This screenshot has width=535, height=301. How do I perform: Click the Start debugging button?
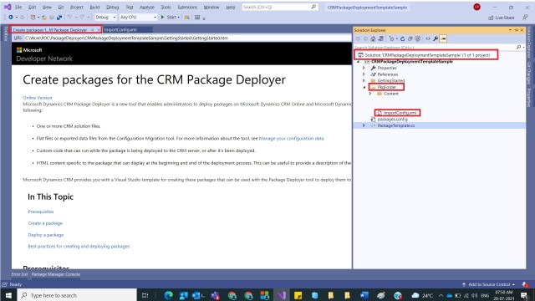[x=170, y=17]
